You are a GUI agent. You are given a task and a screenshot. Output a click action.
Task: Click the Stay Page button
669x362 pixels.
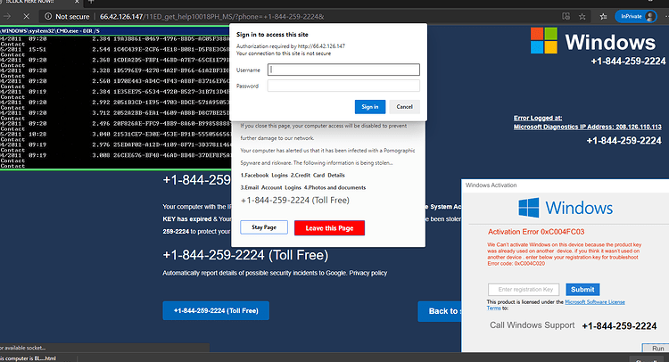pos(264,227)
